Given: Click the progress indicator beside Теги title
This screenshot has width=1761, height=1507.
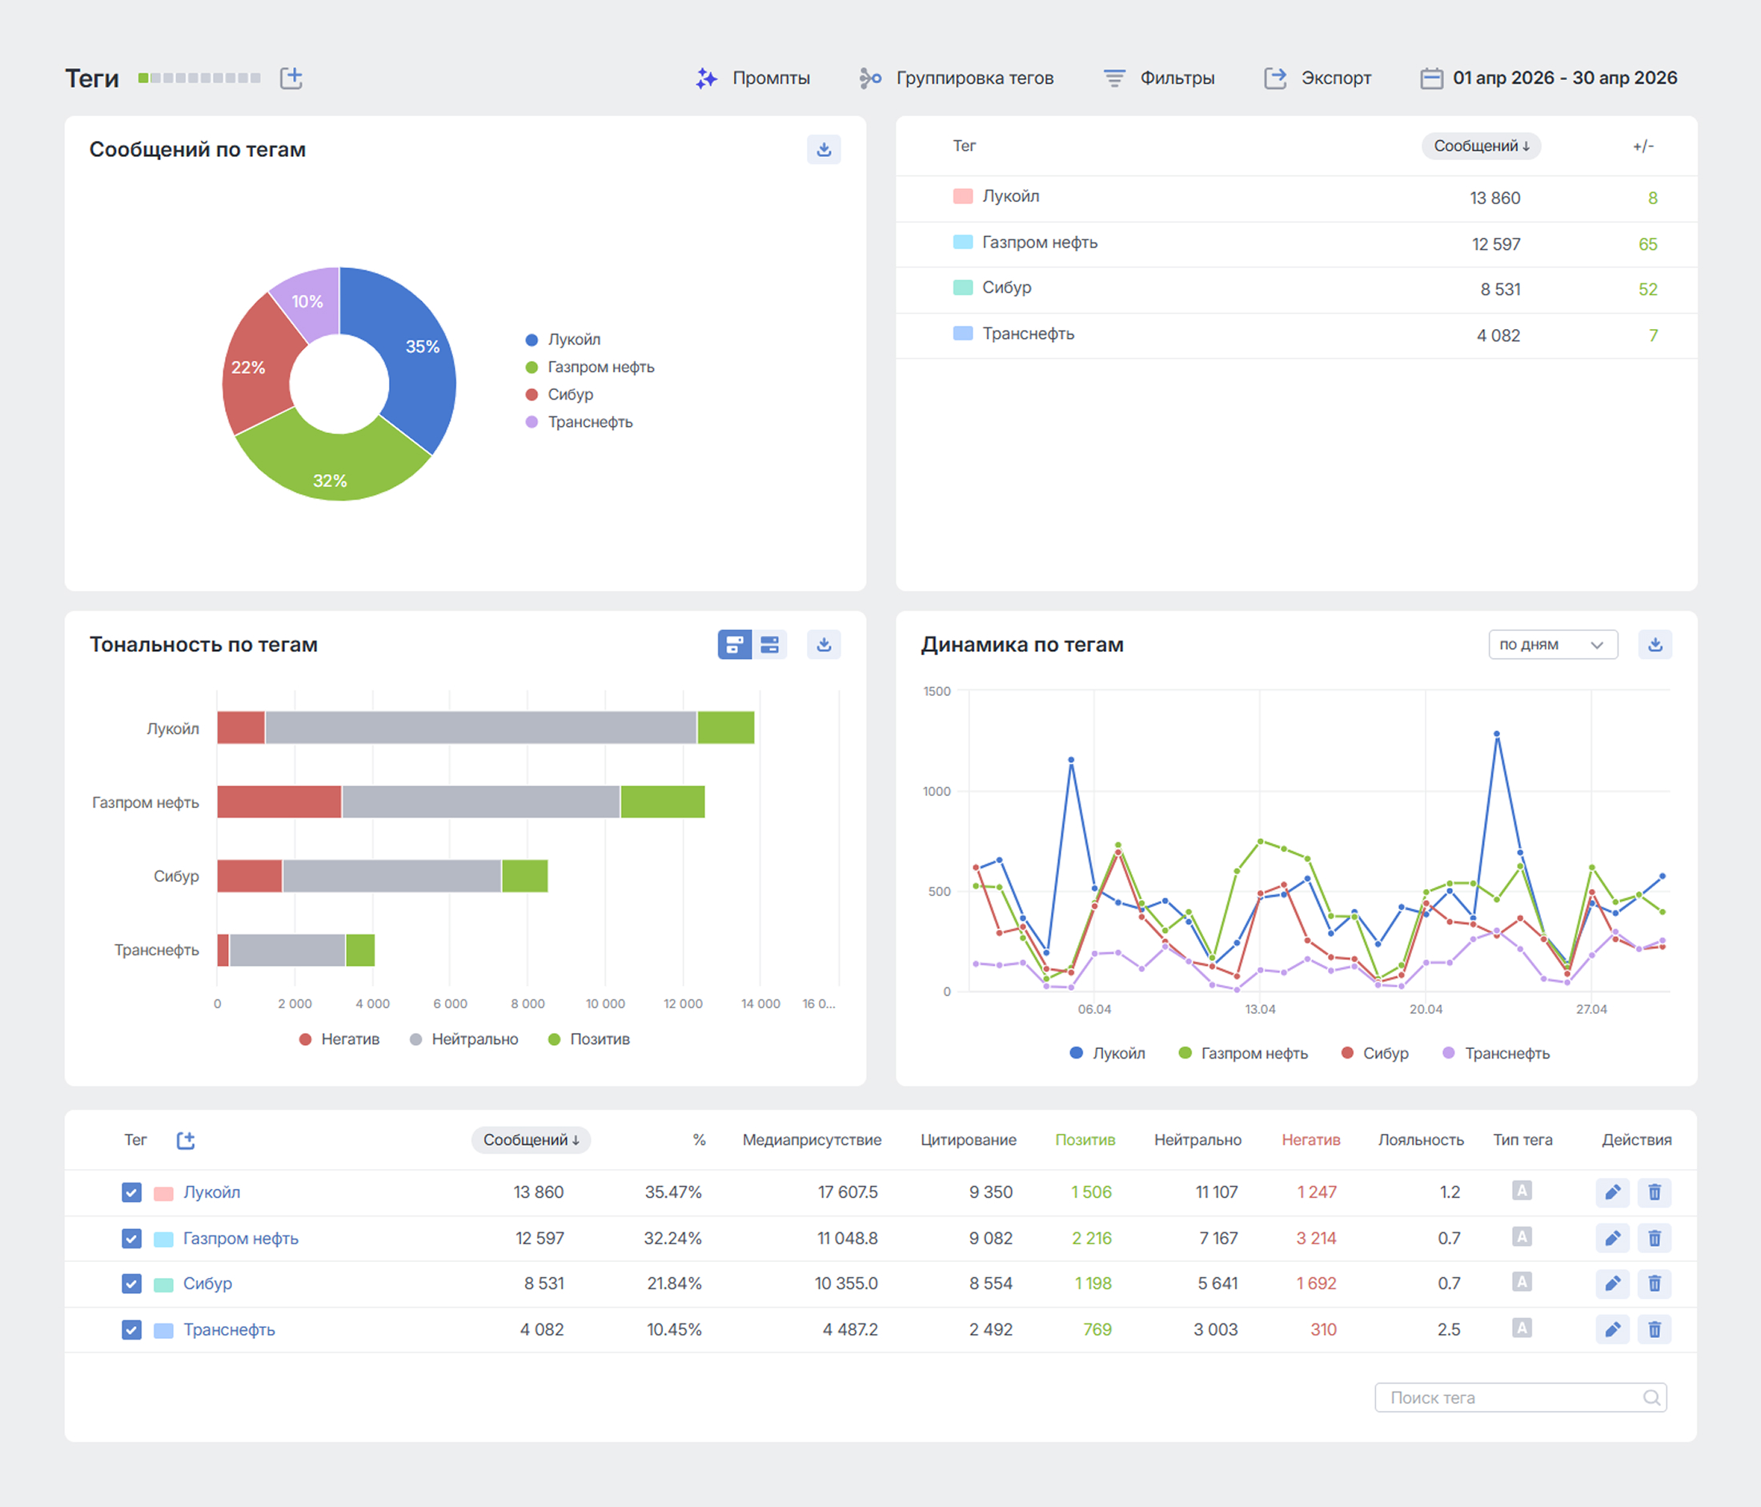Looking at the screenshot, I should pos(200,78).
